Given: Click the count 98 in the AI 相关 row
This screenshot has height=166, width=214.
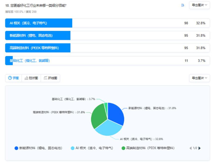Looking at the screenshot, I should [x=186, y=23].
